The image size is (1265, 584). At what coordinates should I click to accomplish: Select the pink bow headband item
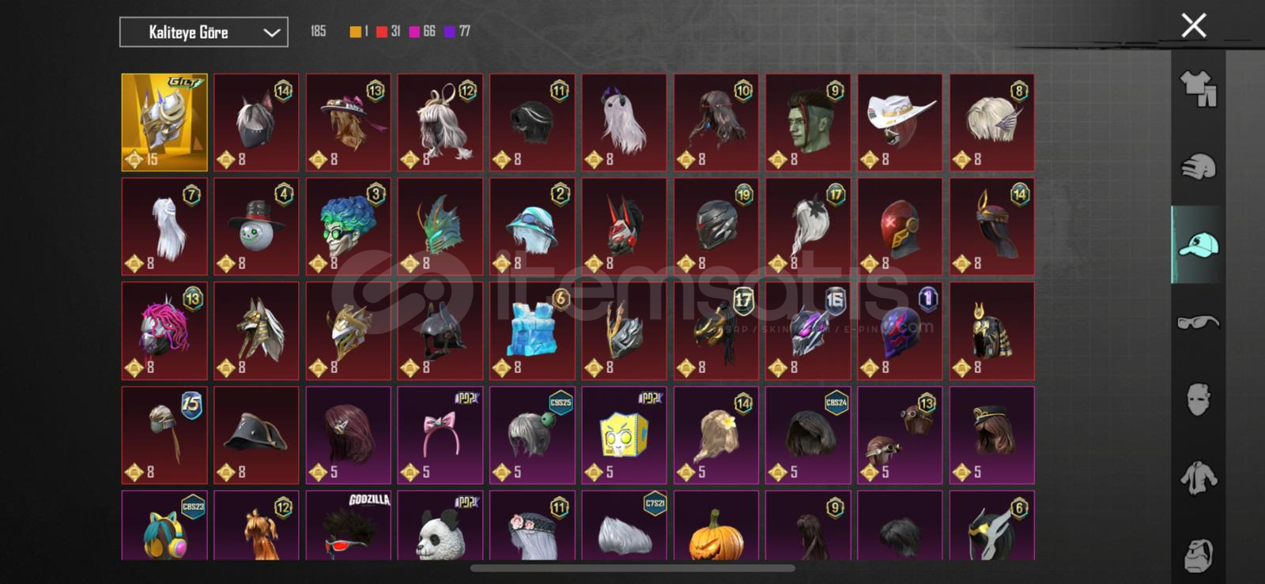pyautogui.click(x=440, y=435)
